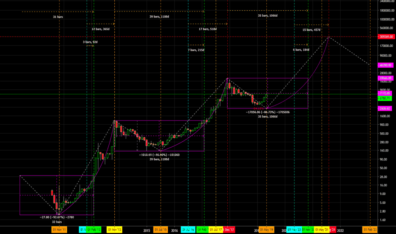Select the orange 01 Nov '11 date marker

click(59, 230)
